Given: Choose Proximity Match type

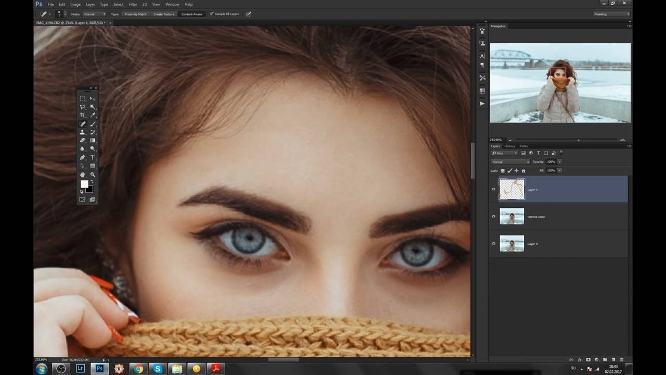Looking at the screenshot, I should point(135,14).
